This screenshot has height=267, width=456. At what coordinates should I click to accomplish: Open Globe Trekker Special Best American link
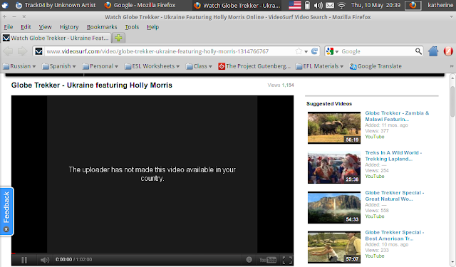click(x=394, y=236)
